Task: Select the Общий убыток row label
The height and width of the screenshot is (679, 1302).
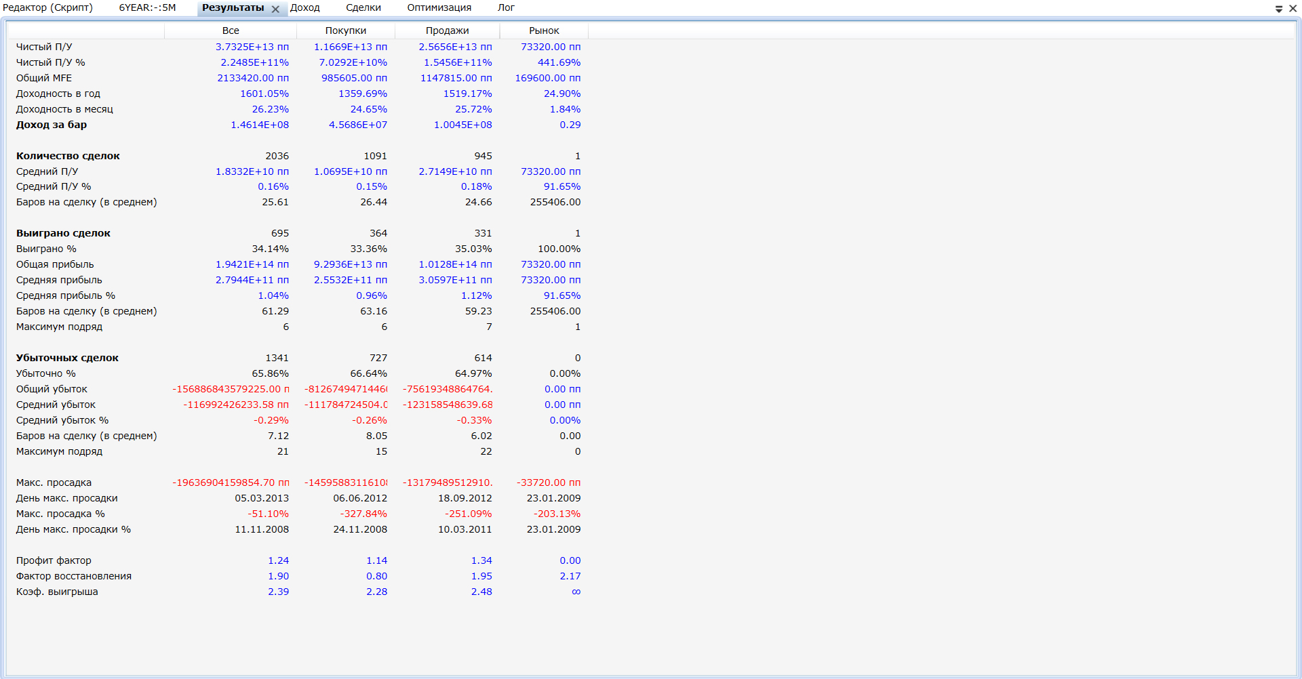Action: [52, 389]
